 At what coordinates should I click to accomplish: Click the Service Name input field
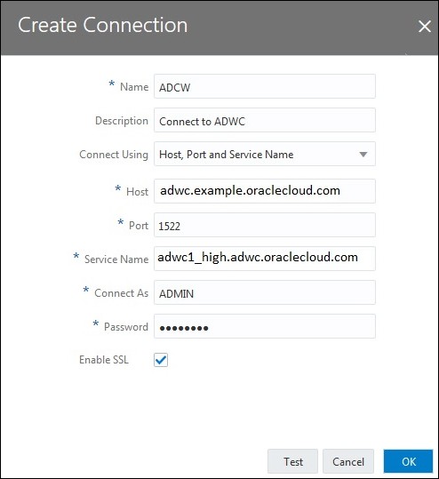[x=265, y=259]
